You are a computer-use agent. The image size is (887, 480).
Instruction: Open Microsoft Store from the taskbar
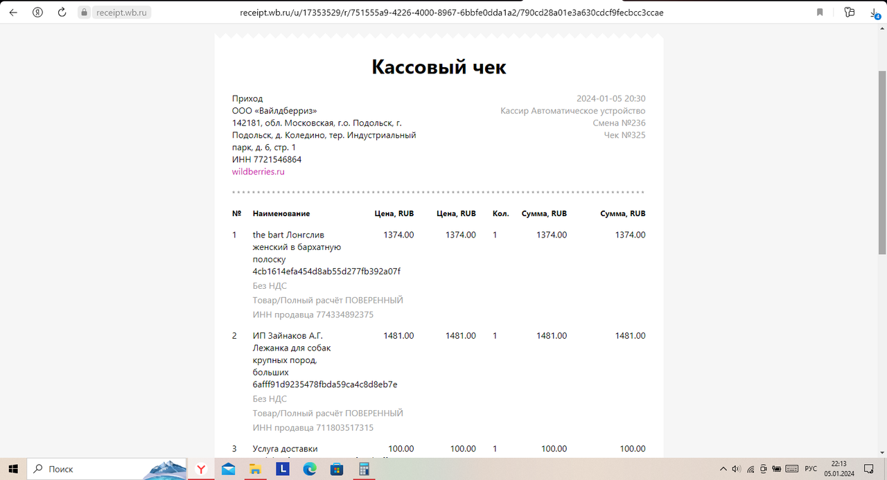click(x=336, y=469)
